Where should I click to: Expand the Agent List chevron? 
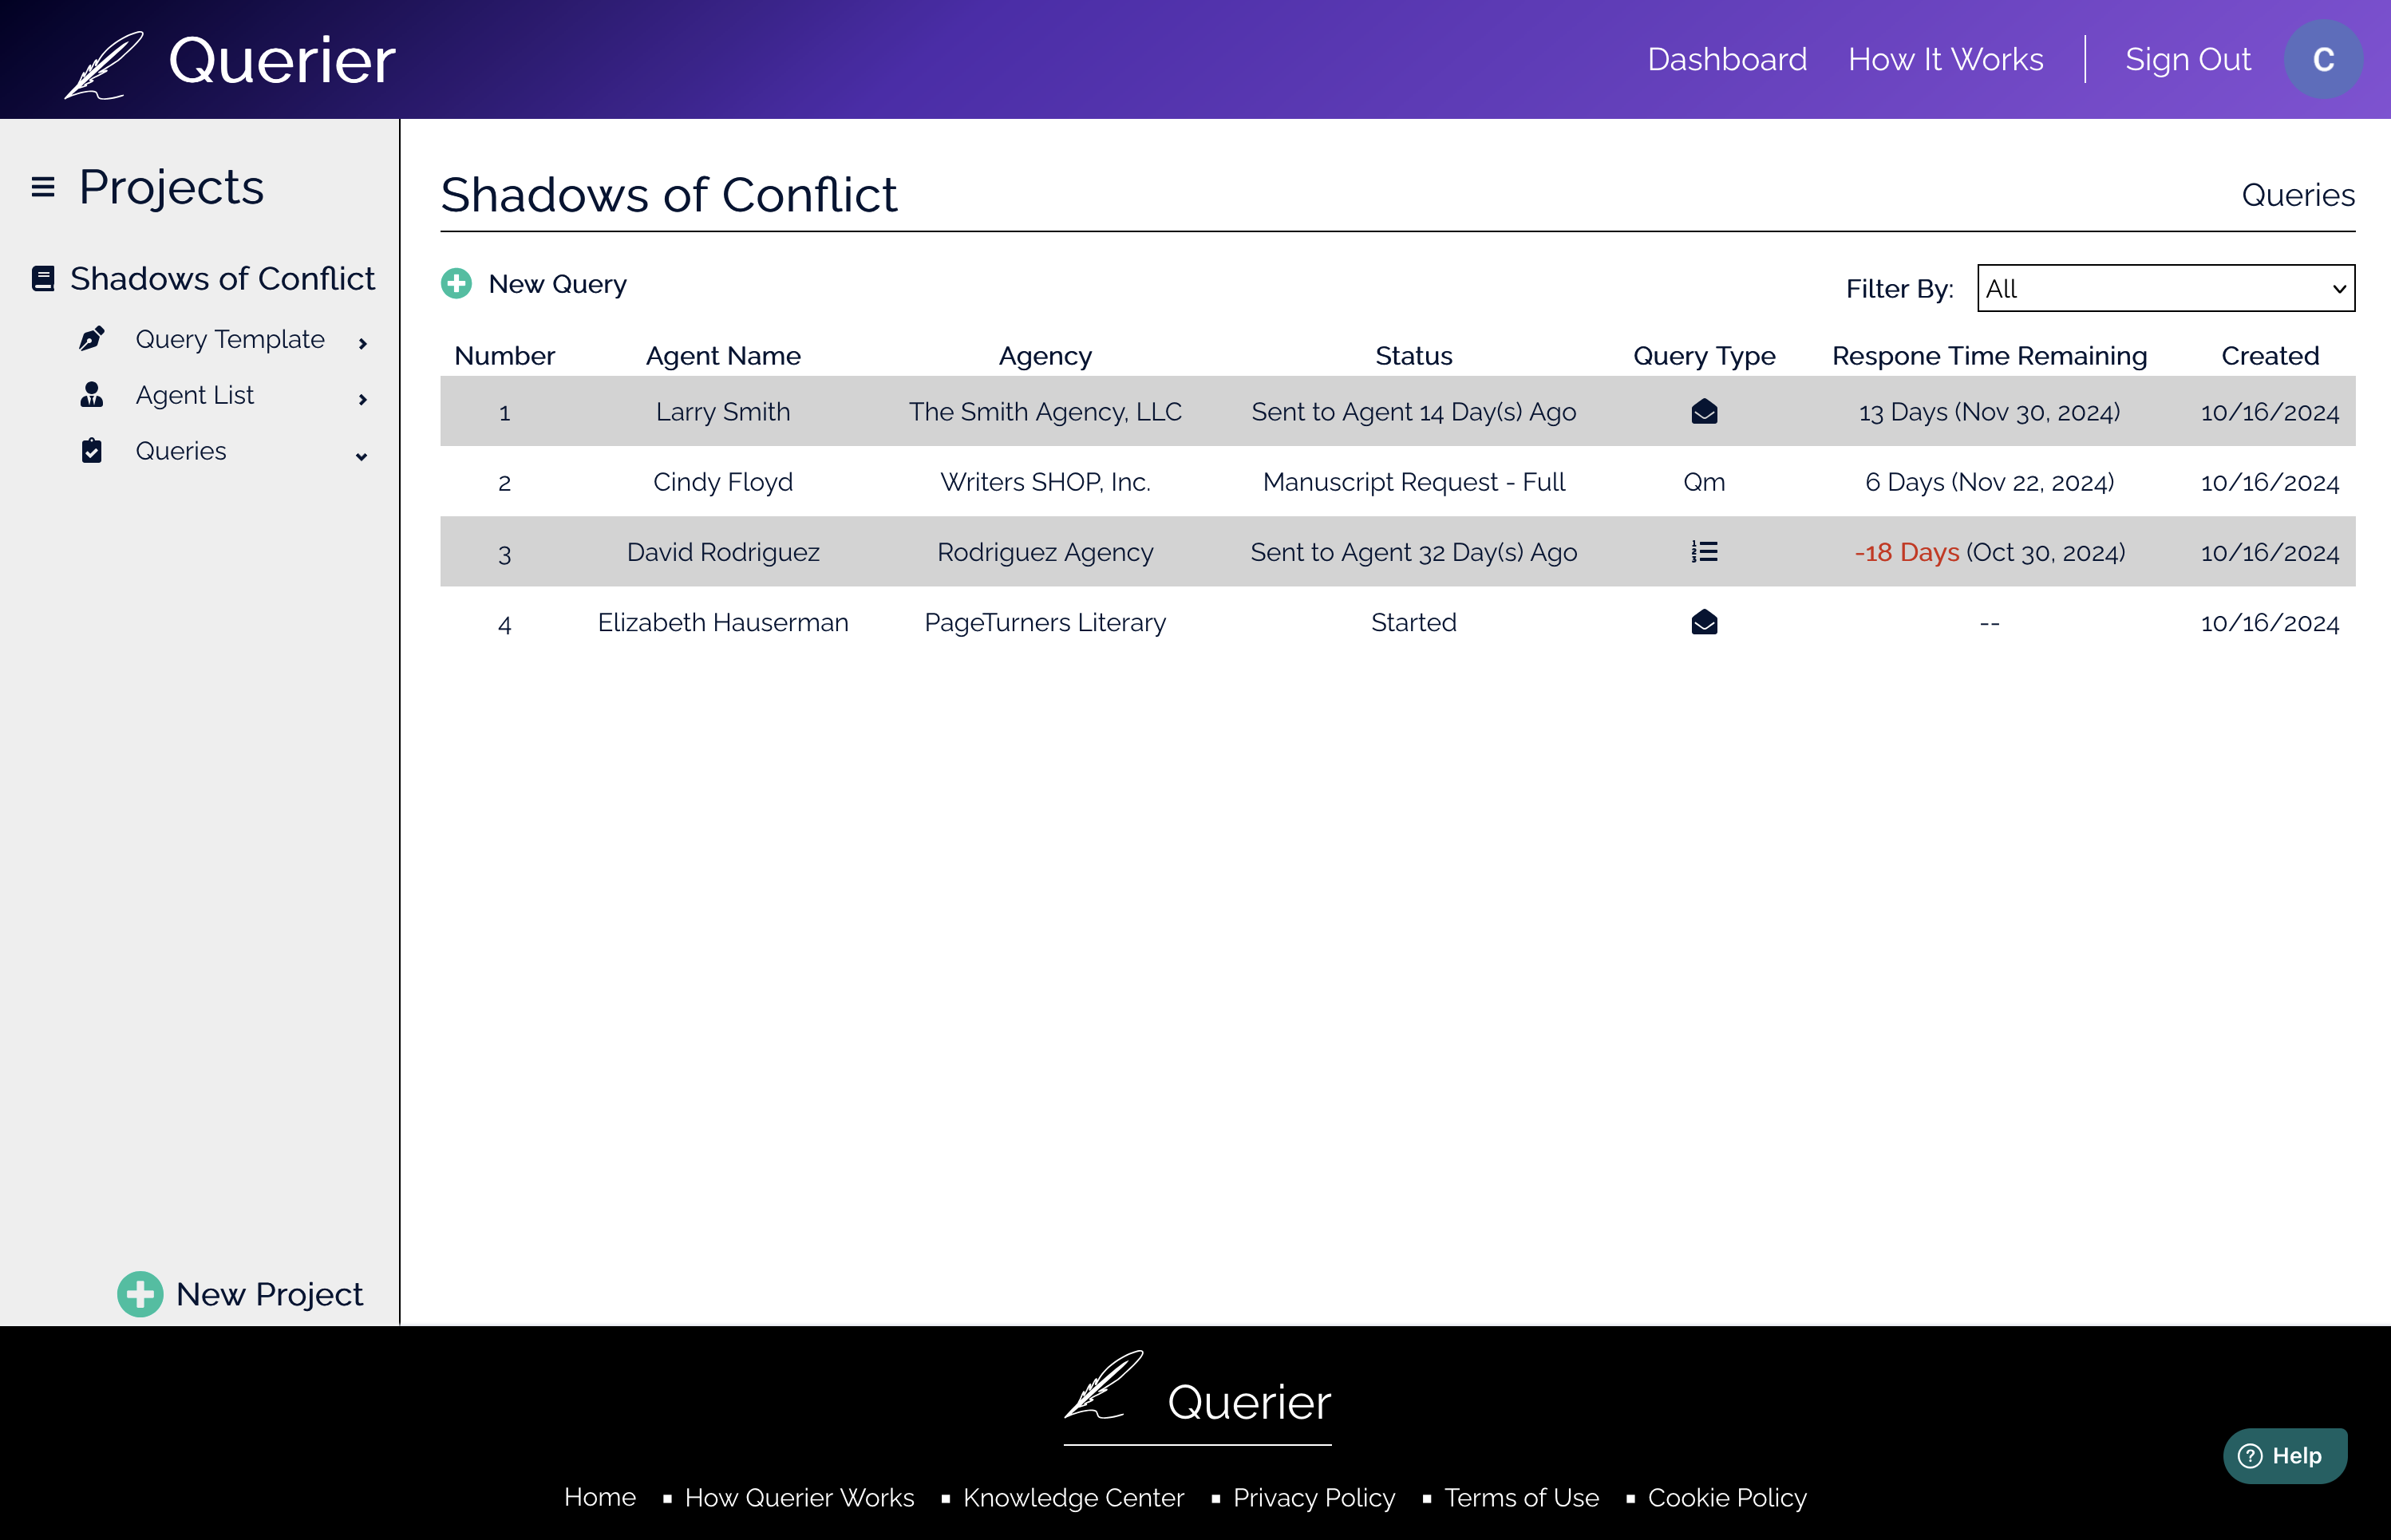362,399
